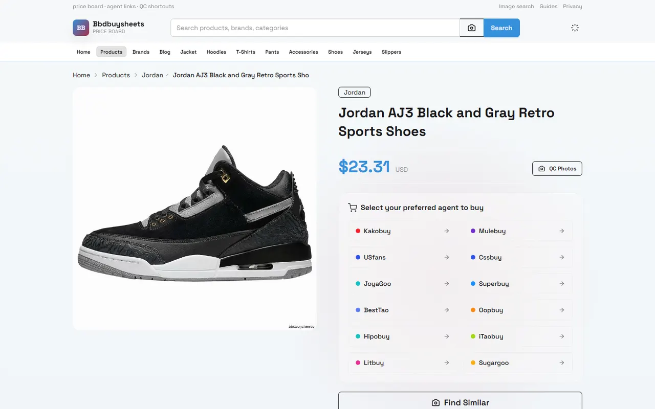This screenshot has height=409, width=655.
Task: Switch to the Brands tab
Action: (x=141, y=52)
